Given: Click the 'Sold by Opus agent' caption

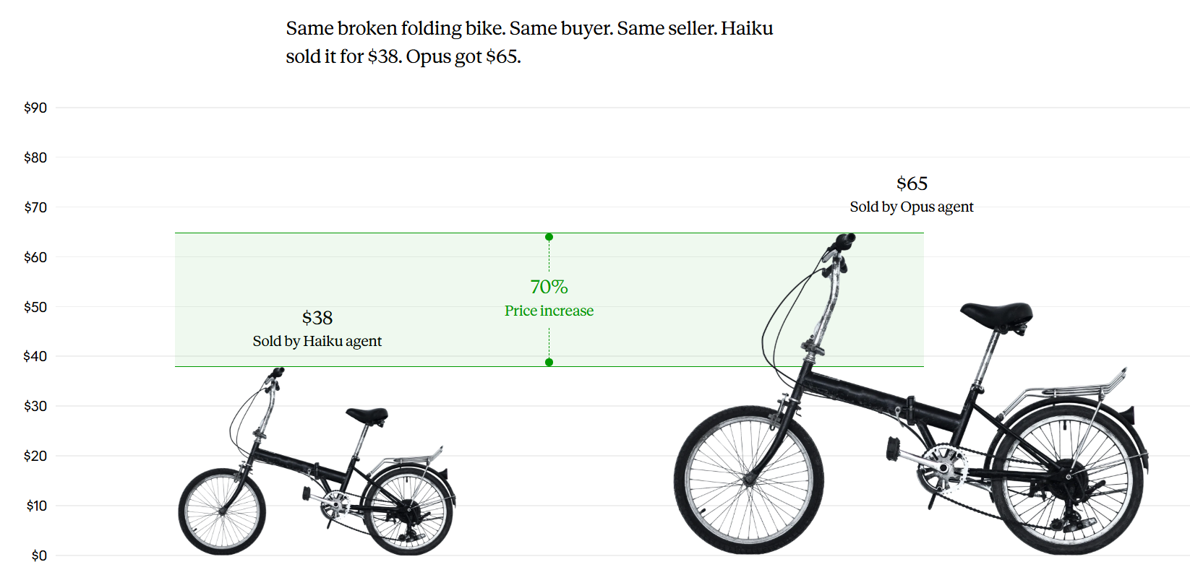Looking at the screenshot, I should (x=911, y=207).
